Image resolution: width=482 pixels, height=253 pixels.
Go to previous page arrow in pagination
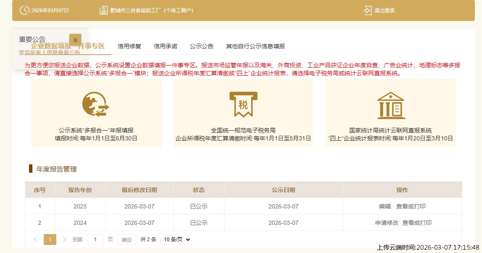coord(36,240)
